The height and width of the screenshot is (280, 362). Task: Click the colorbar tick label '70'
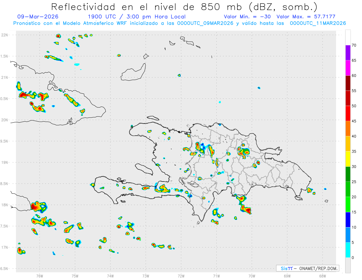pyautogui.click(x=354, y=45)
